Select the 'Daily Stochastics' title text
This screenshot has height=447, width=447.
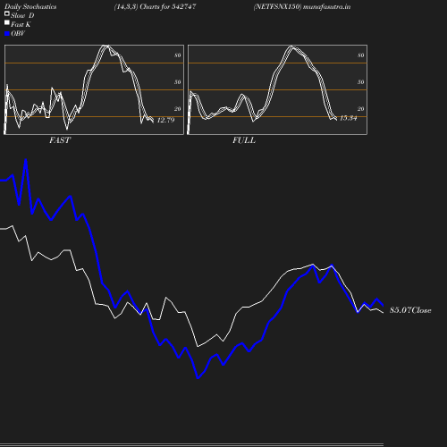pos(30,7)
